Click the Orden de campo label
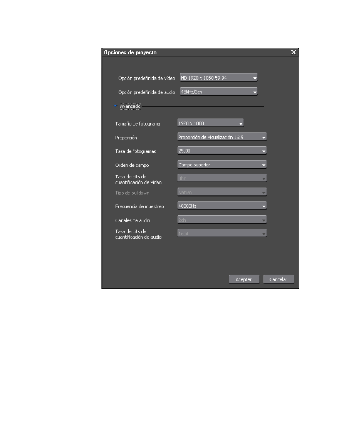This screenshot has height=447, width=345. (x=132, y=165)
